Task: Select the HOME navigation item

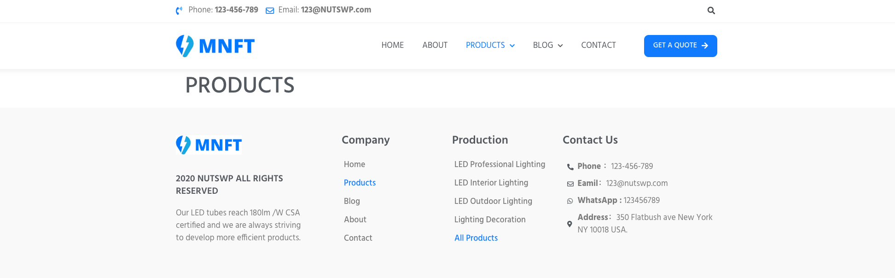Action: 392,45
